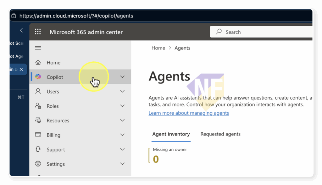The height and width of the screenshot is (185, 322).
Task: Expand the Copilot menu chevron
Action: 122,77
